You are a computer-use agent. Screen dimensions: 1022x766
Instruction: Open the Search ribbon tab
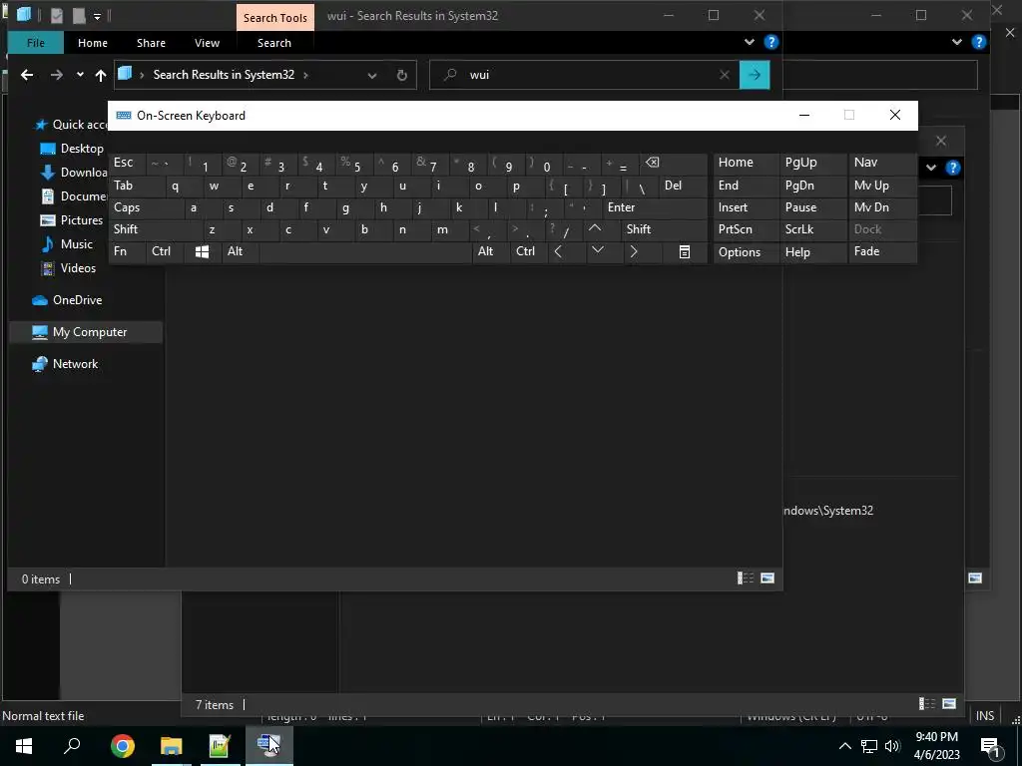coord(273,43)
